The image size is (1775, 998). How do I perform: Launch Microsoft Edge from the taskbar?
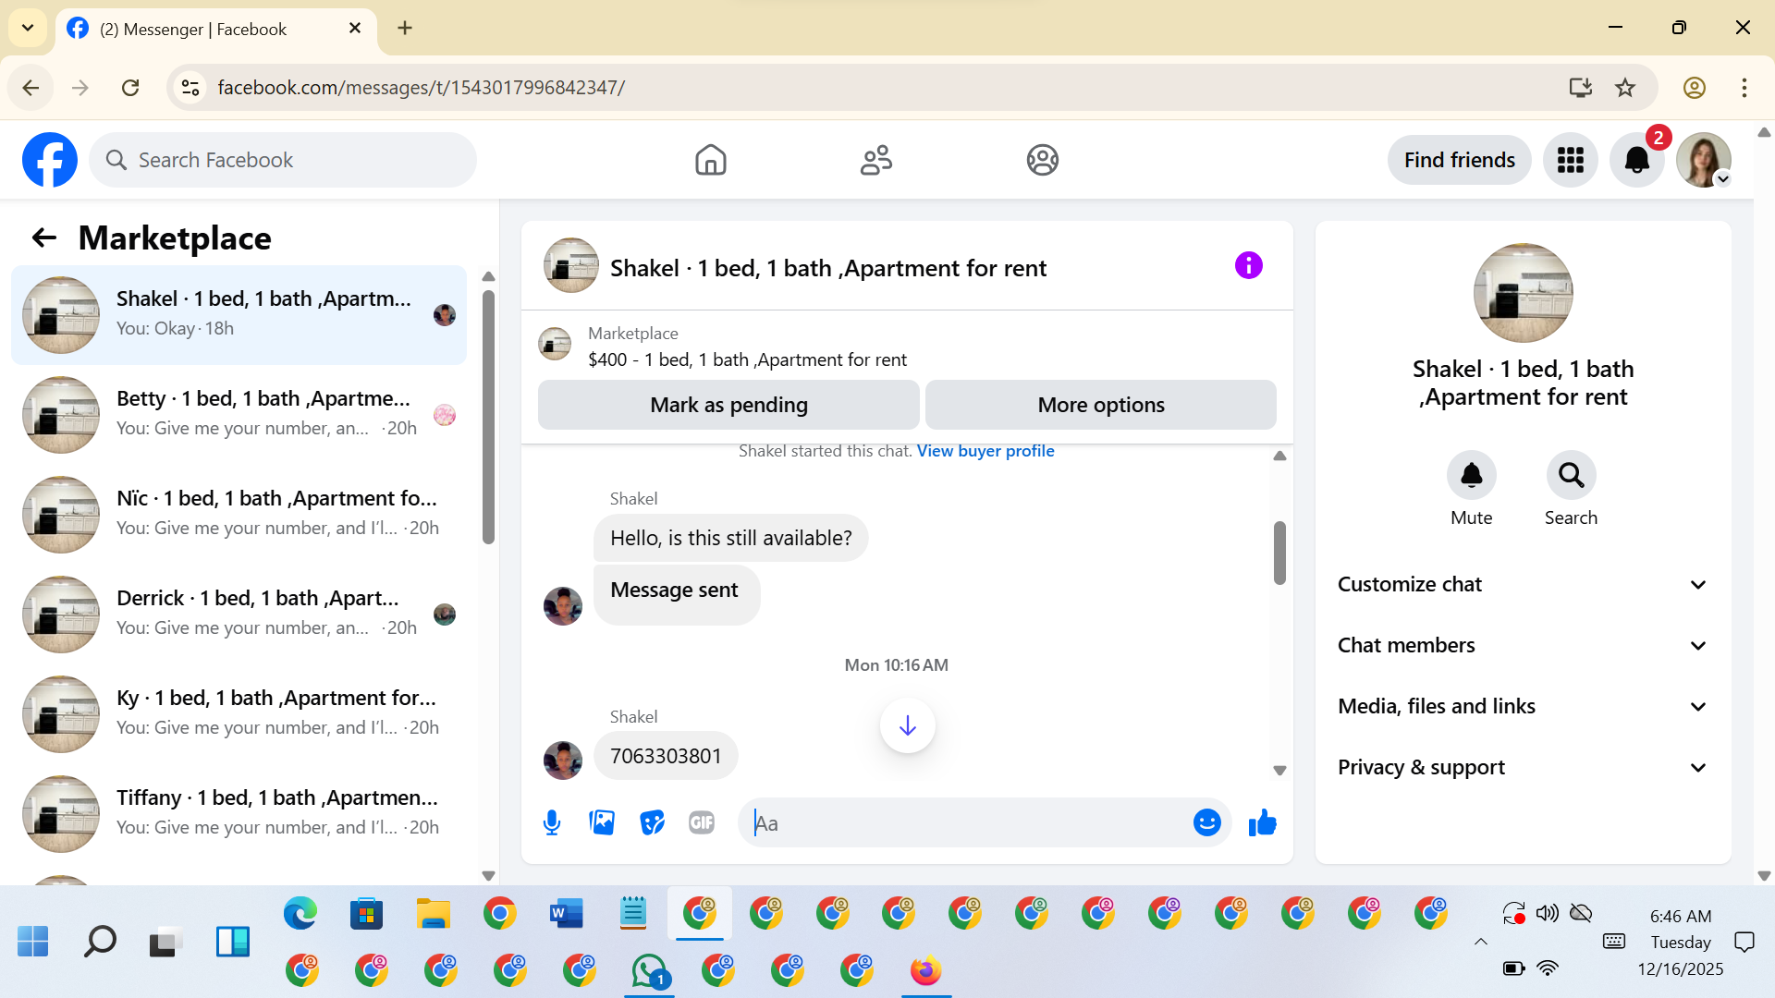click(x=300, y=914)
